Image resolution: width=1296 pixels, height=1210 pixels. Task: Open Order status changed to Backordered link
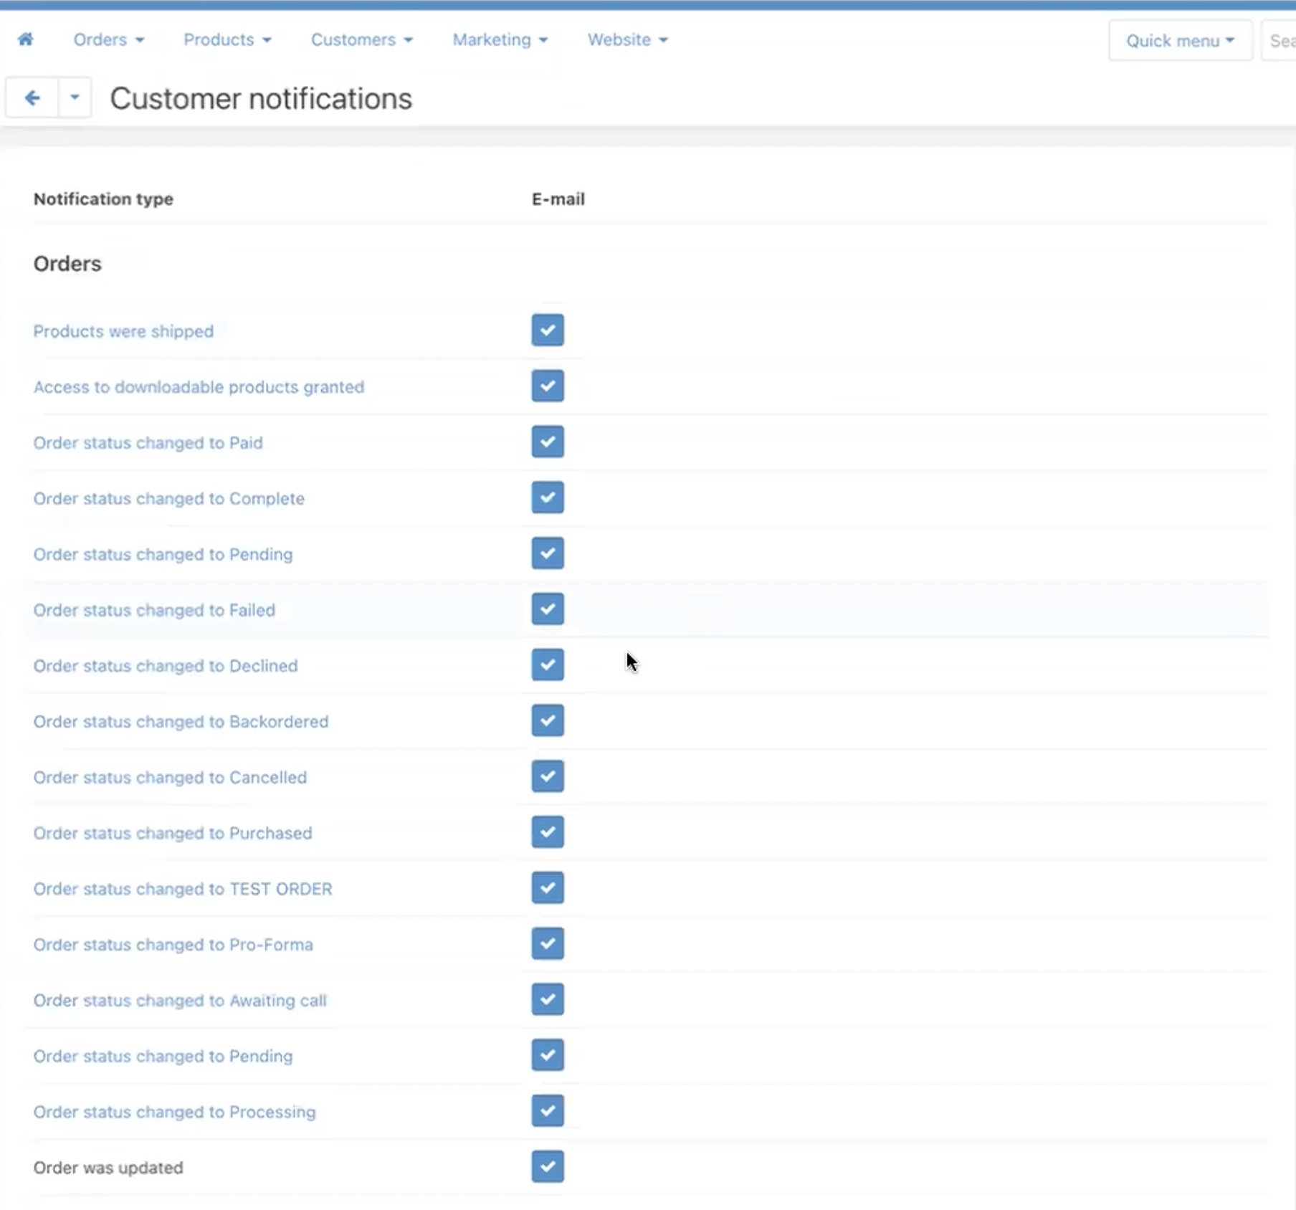coord(181,722)
